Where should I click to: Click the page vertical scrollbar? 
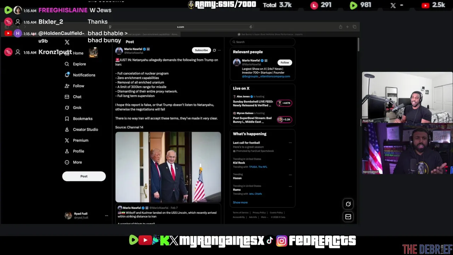pos(358,44)
